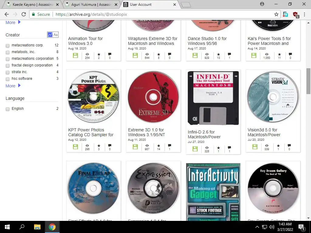Toggle Creator chart view button
The height and width of the screenshot is (233, 311).
tap(50, 35)
